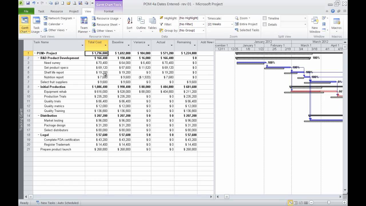Switch to the Format ribbon tab
Image resolution: width=366 pixels, height=206 pixels.
click(x=109, y=11)
